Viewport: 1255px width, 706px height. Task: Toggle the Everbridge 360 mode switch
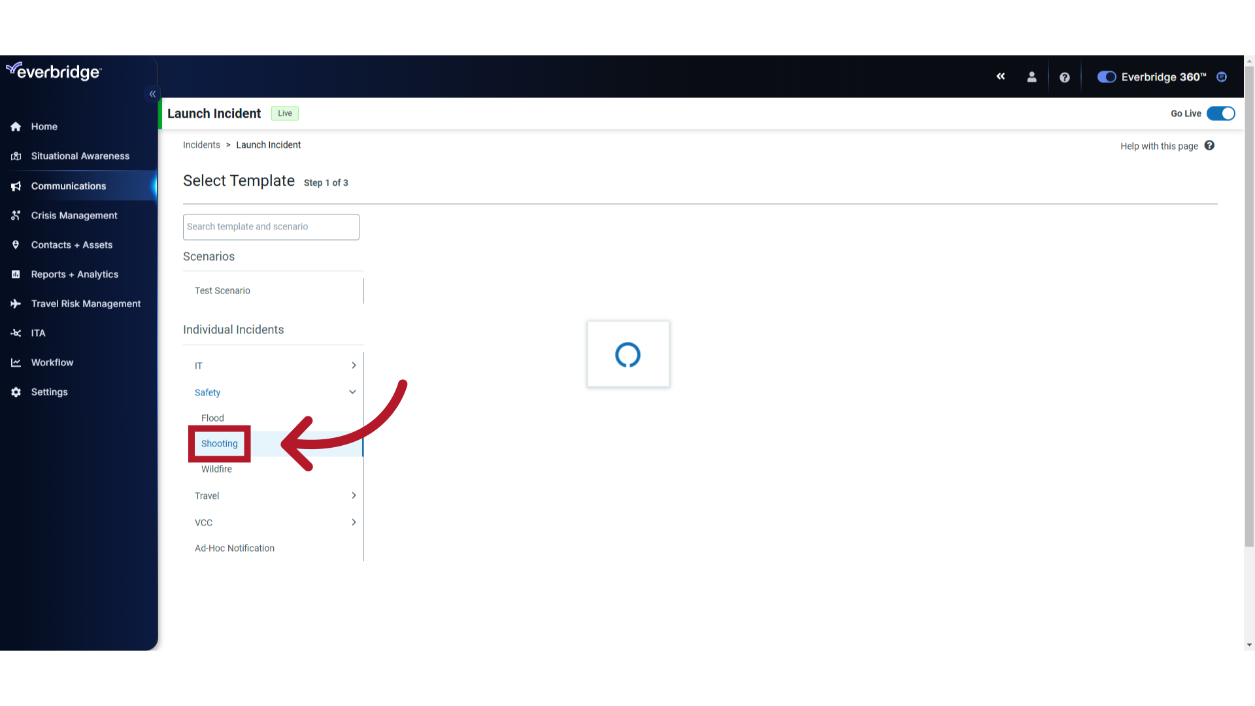[x=1106, y=76]
